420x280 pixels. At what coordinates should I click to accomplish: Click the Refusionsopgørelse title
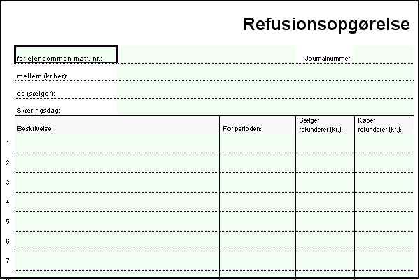(326, 24)
